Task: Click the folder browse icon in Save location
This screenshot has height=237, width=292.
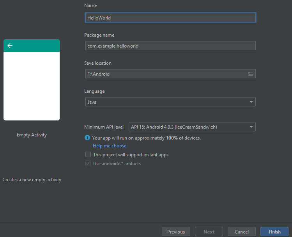Action: coord(251,74)
